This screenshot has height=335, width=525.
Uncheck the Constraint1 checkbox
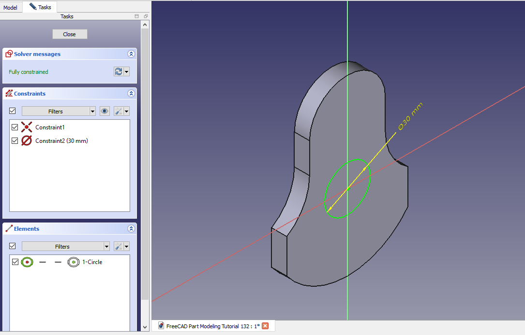coord(15,127)
